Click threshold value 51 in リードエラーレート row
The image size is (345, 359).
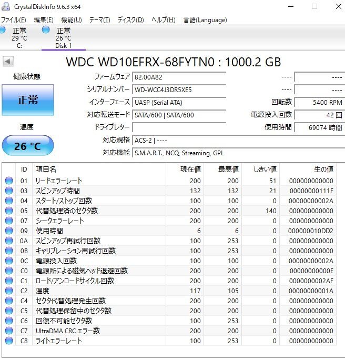272,181
